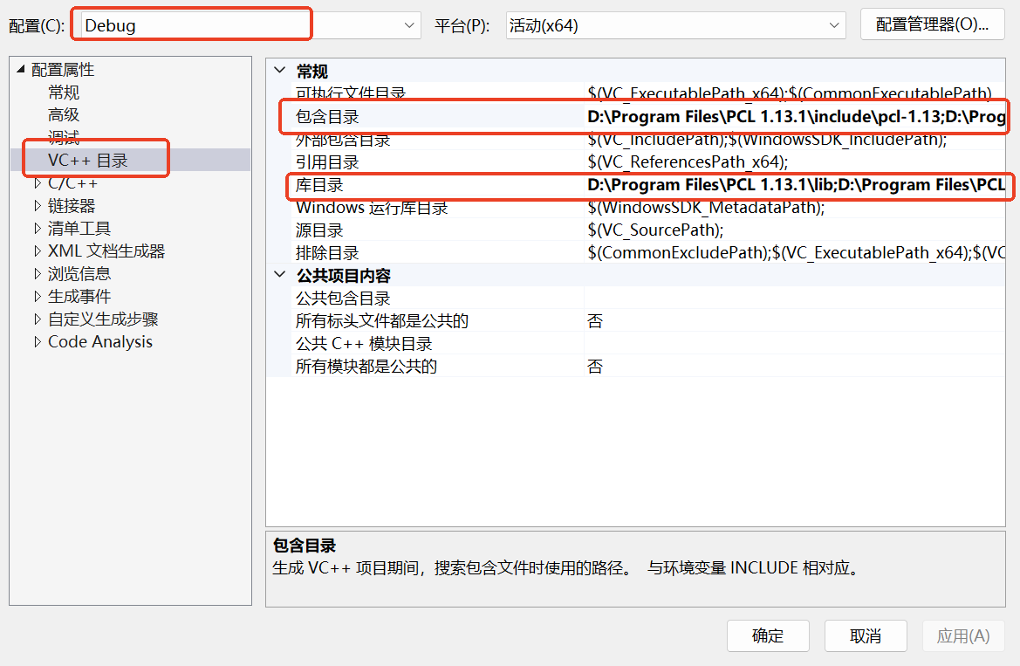Select the 所有模块都是公共的 property
Screen dimensions: 1020x666
(x=366, y=367)
